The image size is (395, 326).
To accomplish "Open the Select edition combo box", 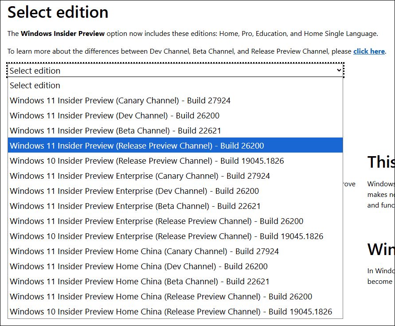I will click(175, 71).
